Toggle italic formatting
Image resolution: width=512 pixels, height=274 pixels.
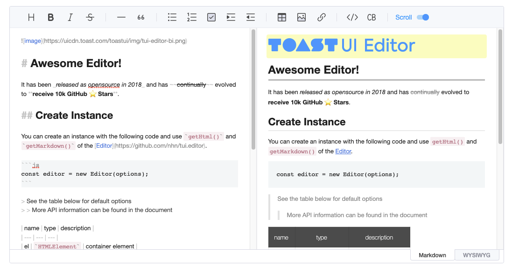70,17
